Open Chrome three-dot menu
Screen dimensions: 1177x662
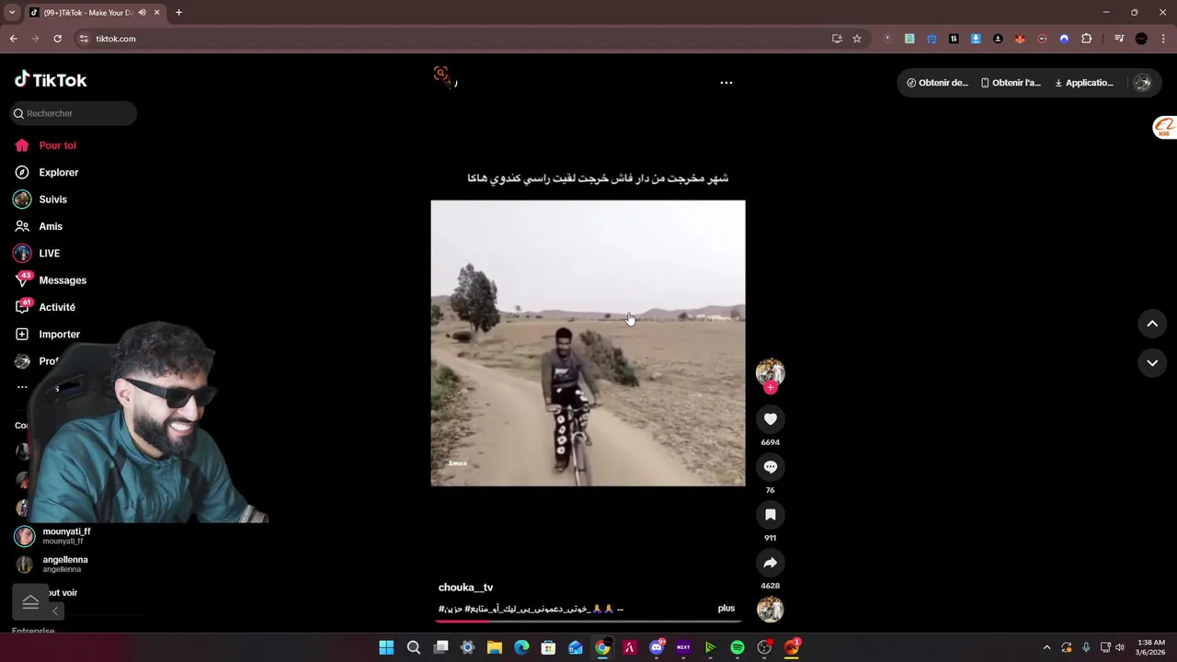(1164, 39)
